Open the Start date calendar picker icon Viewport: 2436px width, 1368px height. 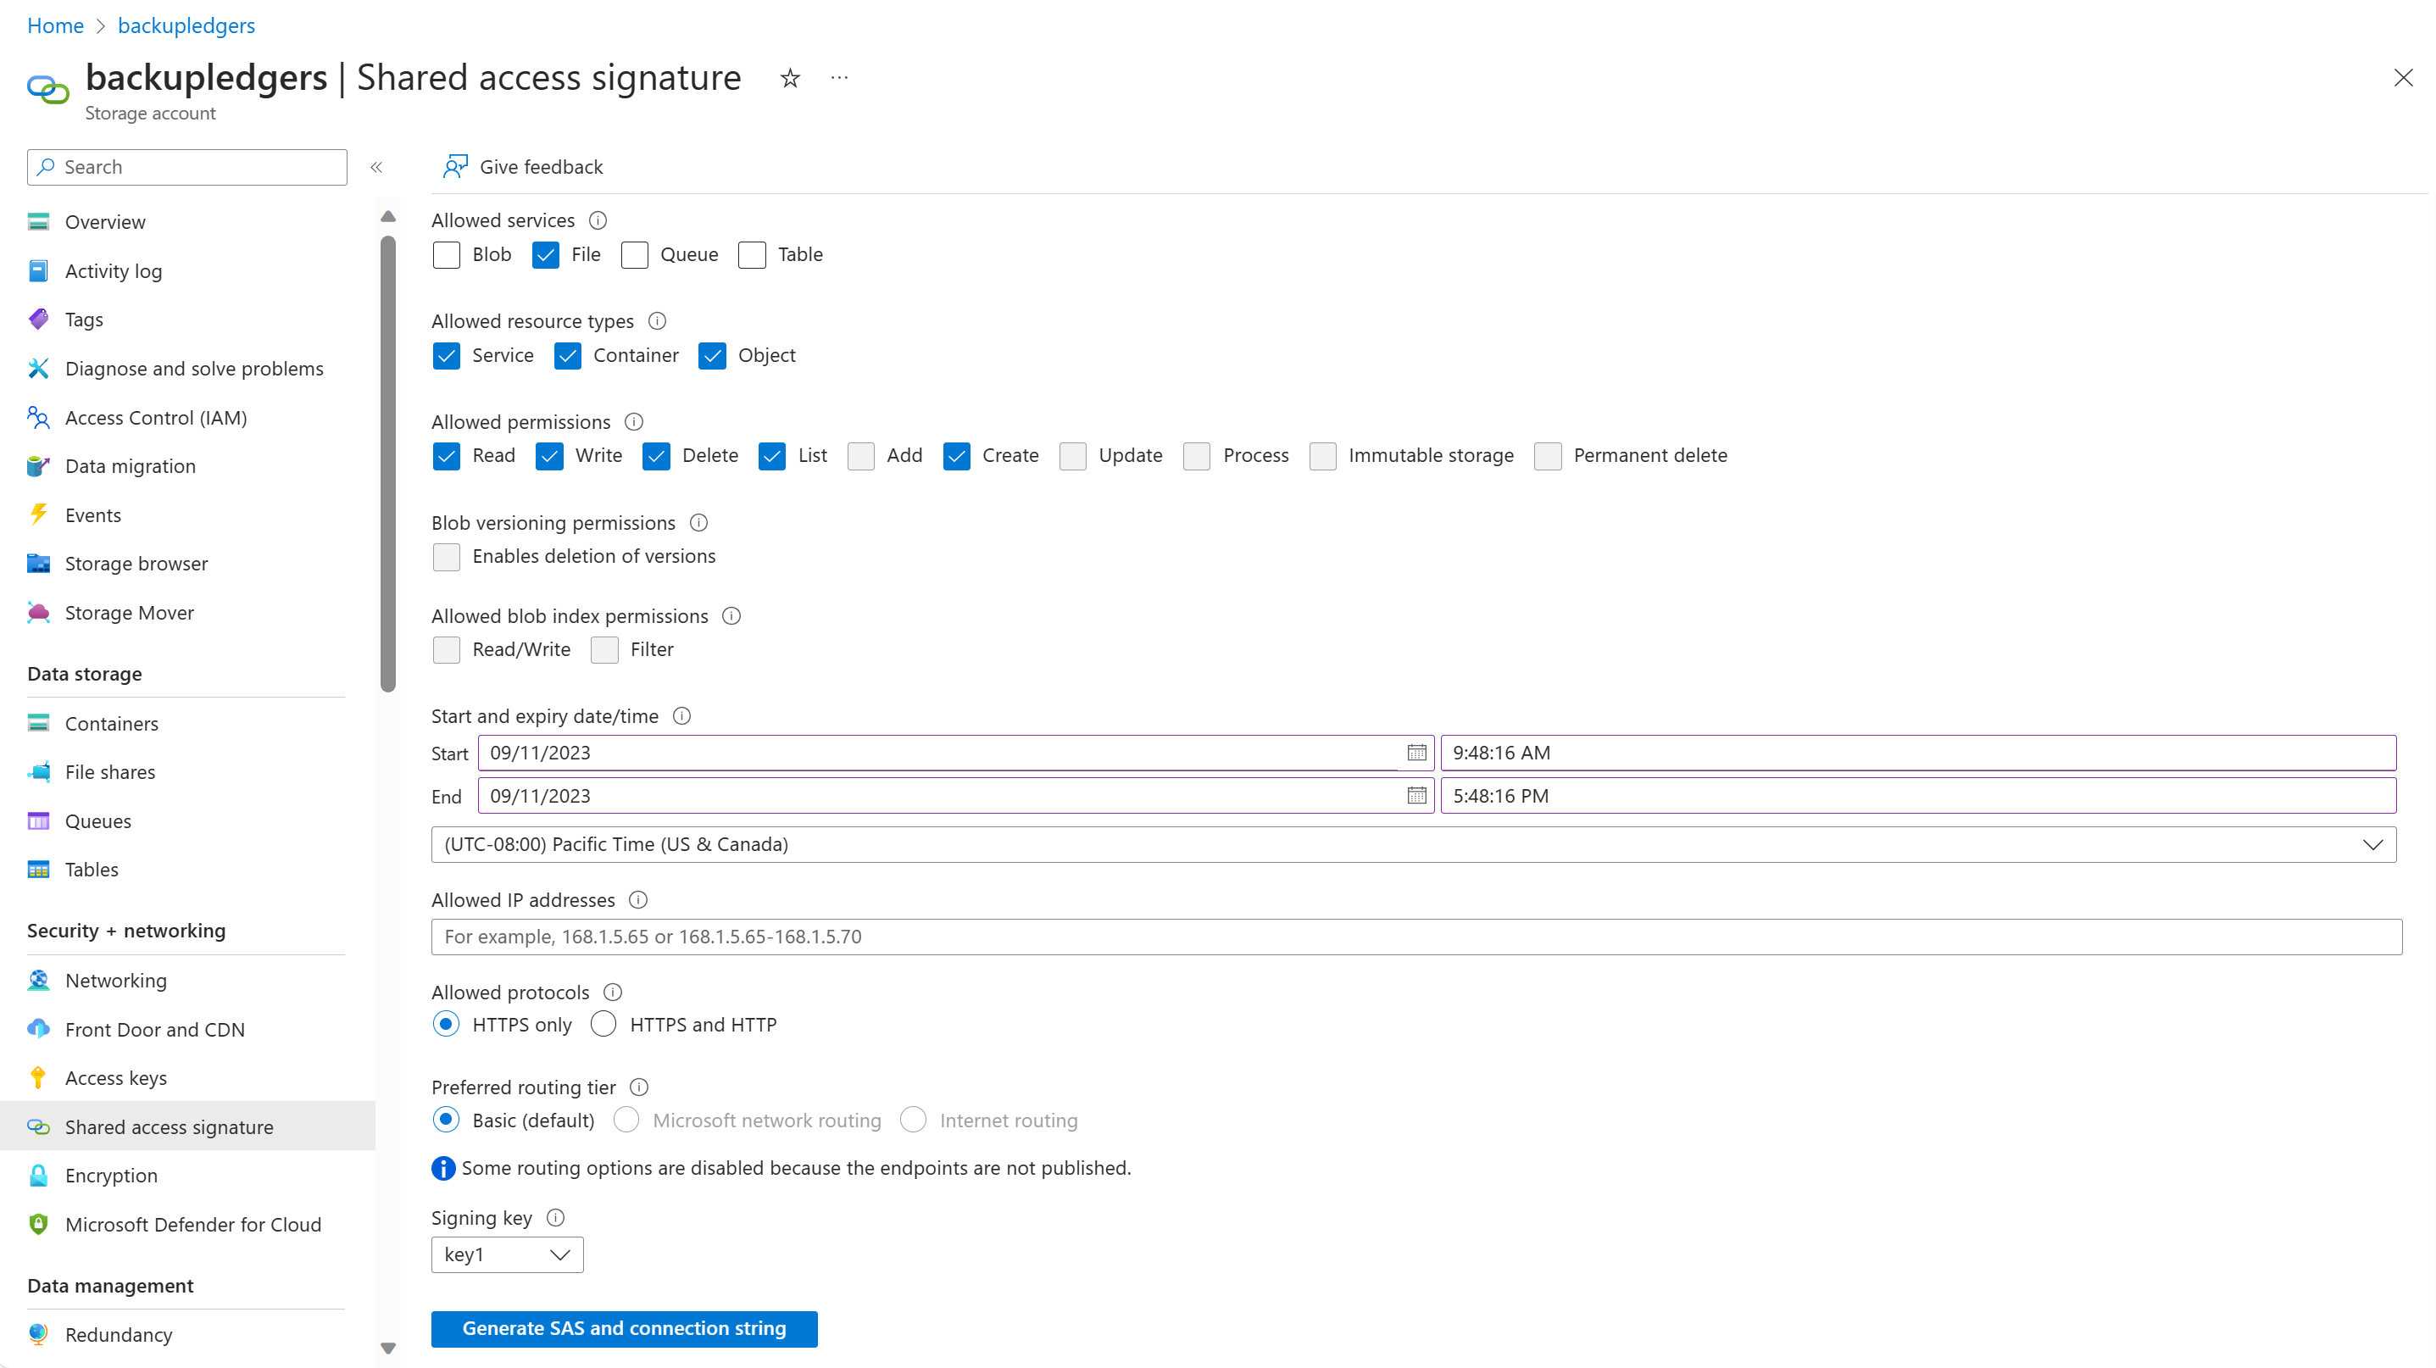click(1415, 753)
